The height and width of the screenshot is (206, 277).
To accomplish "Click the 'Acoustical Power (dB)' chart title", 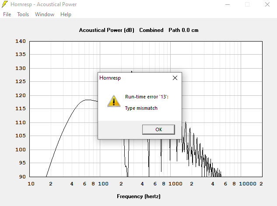I will click(106, 30).
